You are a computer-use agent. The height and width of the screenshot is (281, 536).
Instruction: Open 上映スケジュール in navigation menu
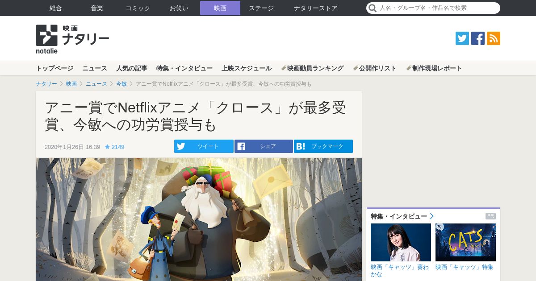tap(247, 68)
